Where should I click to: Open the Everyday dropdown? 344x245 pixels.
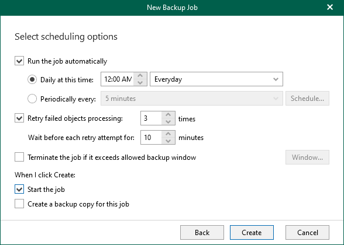(x=216, y=79)
